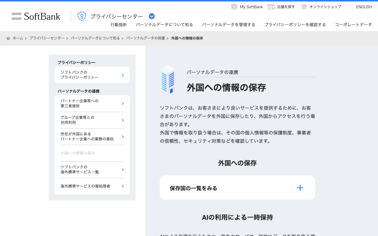Go to パーソナルデータの保護 breadcrumb link
Screen dimensions: 378x236
pos(146,38)
